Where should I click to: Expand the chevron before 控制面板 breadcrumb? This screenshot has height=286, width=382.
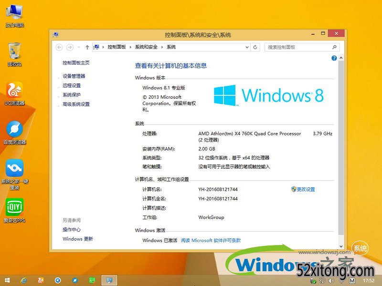tap(103, 47)
